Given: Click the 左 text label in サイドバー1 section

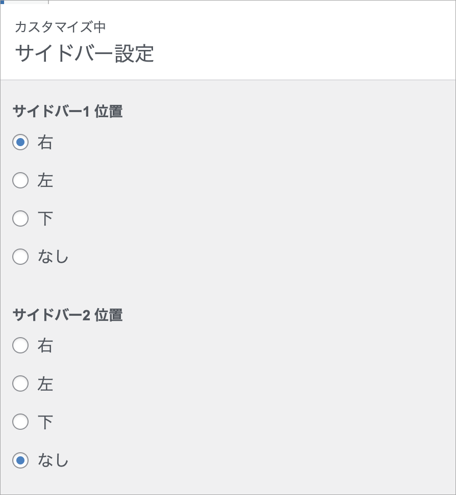Looking at the screenshot, I should tap(45, 180).
